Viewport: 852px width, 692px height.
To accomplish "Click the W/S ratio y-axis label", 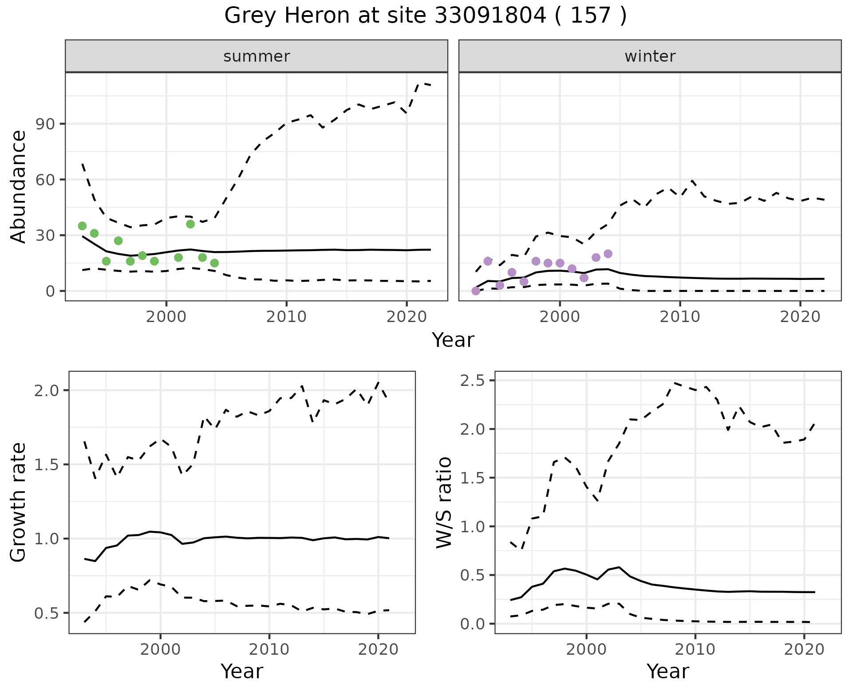I will [x=444, y=502].
